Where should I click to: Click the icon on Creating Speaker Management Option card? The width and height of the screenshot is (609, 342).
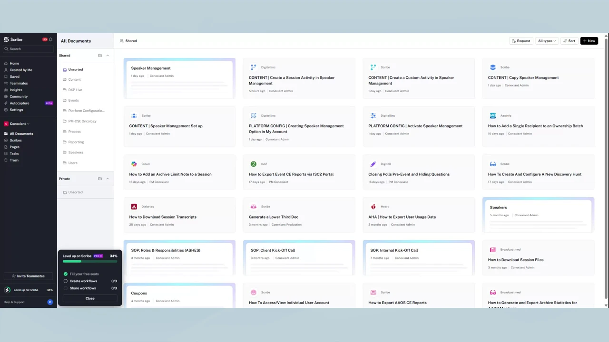(253, 115)
